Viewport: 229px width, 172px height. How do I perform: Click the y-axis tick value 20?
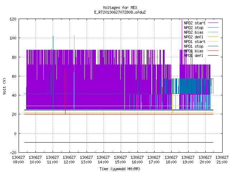click(14, 114)
